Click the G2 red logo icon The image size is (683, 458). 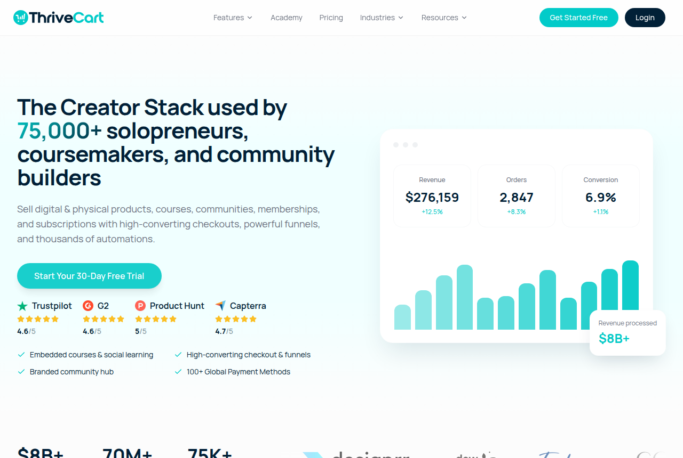pos(88,306)
